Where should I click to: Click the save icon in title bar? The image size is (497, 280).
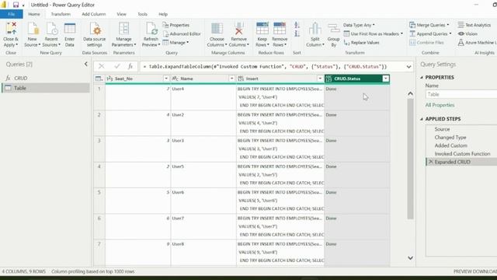16,5
